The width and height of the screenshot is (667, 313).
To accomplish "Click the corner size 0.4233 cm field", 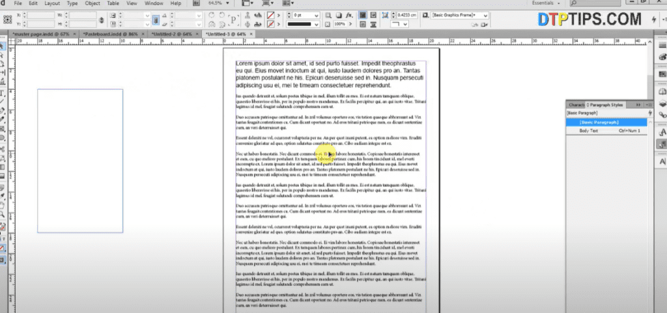I will [407, 15].
